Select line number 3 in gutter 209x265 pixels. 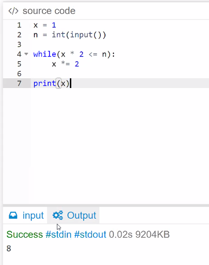[x=19, y=44]
